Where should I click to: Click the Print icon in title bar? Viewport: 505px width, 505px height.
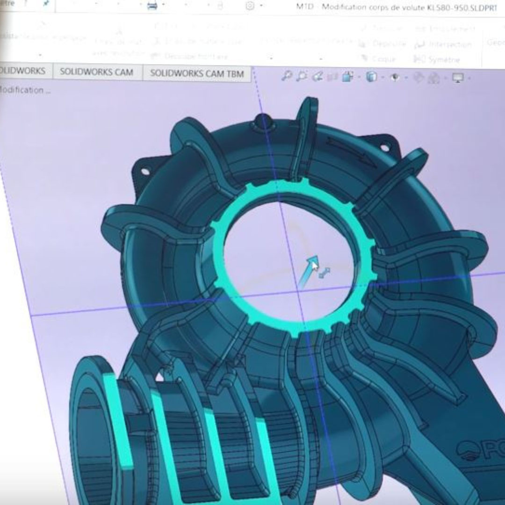coord(152,6)
